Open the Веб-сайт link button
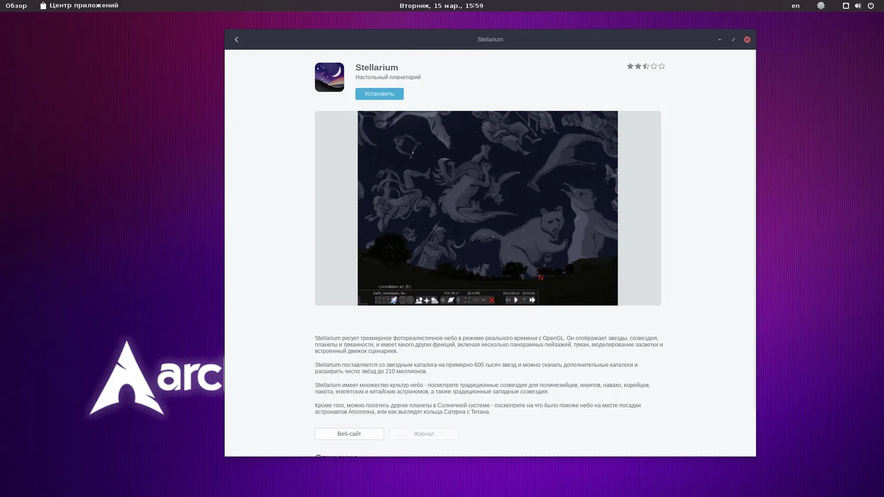 pyautogui.click(x=349, y=434)
